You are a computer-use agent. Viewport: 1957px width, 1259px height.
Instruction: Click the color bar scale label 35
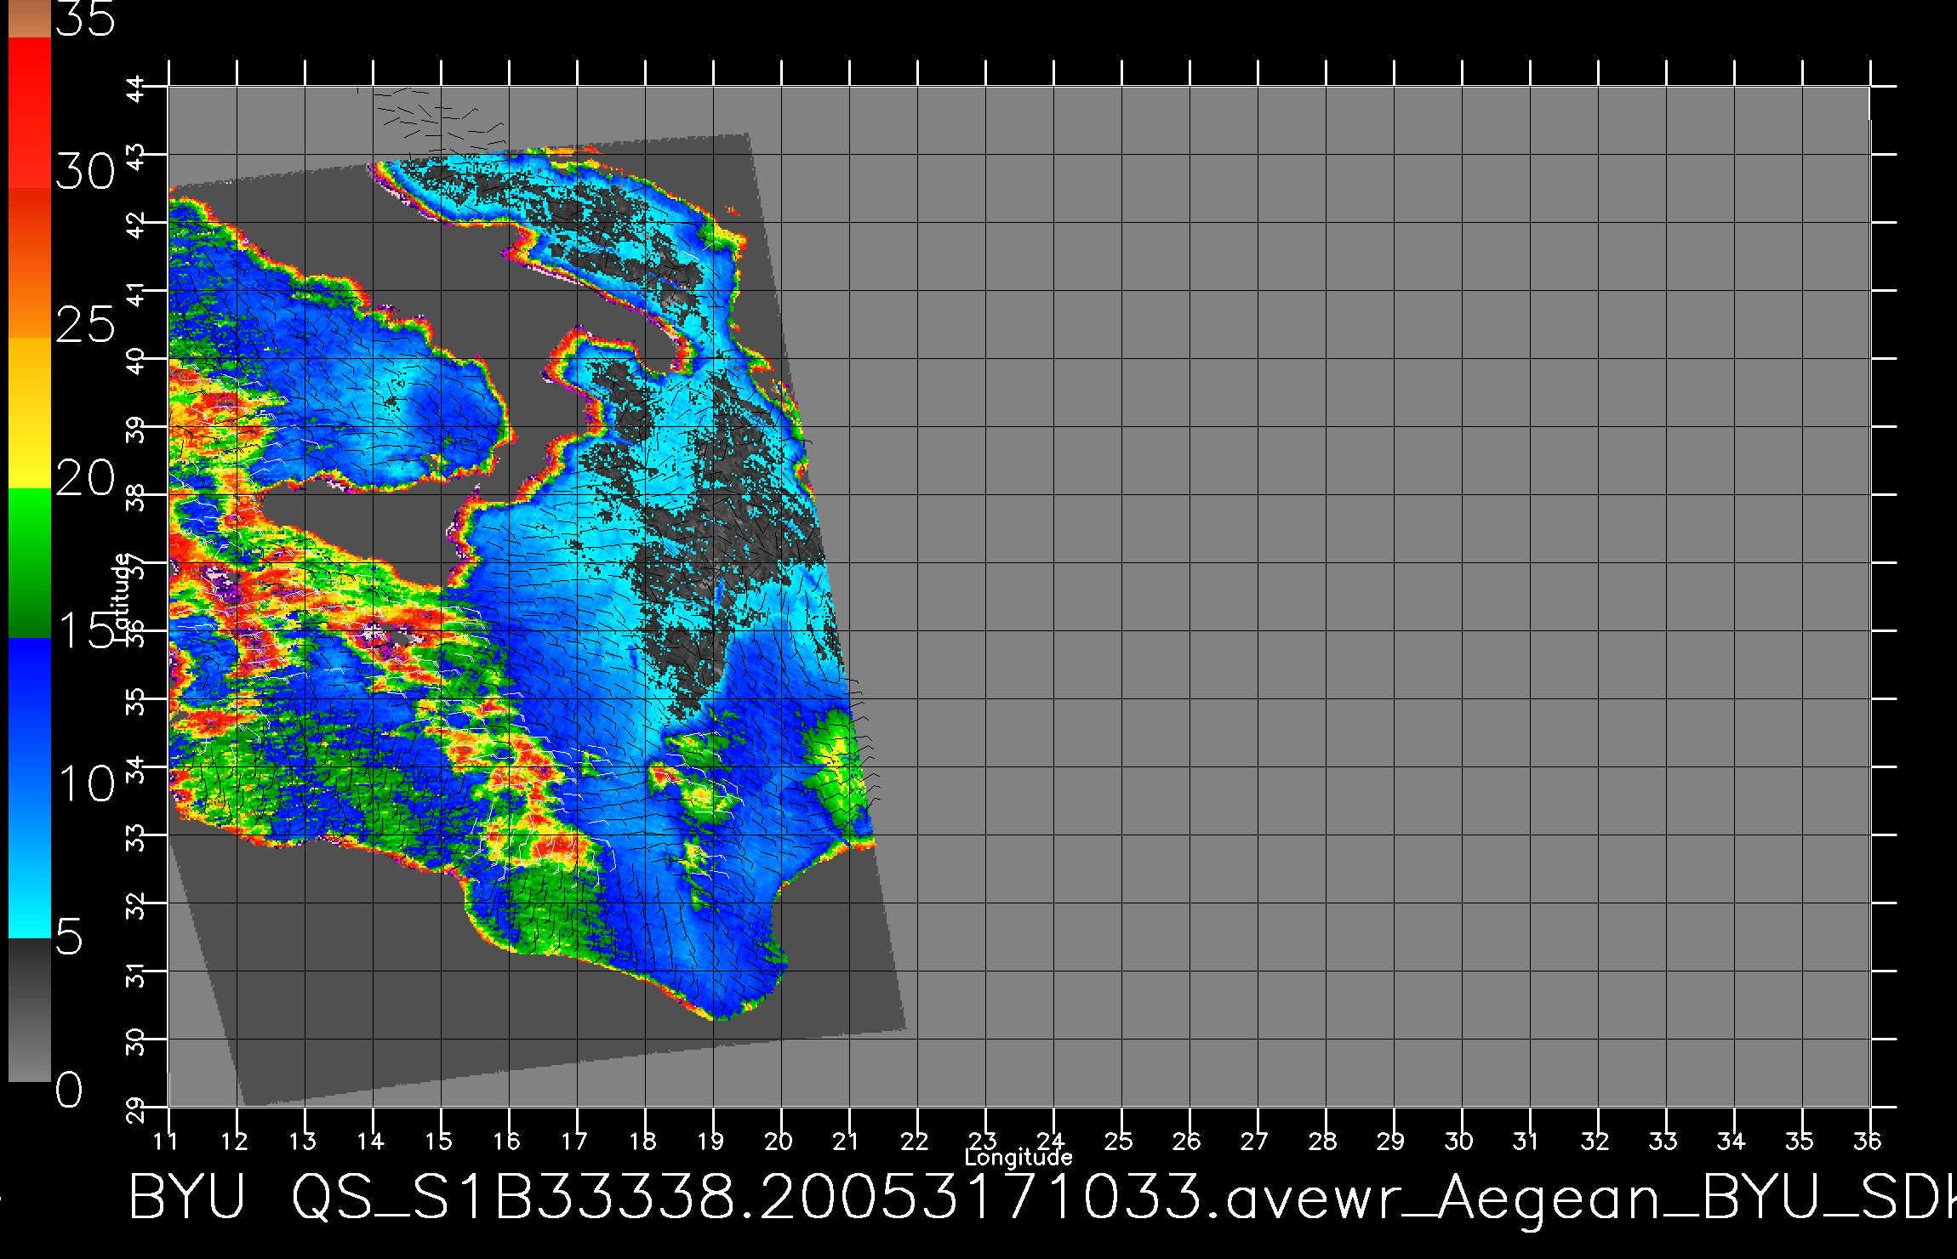point(85,19)
